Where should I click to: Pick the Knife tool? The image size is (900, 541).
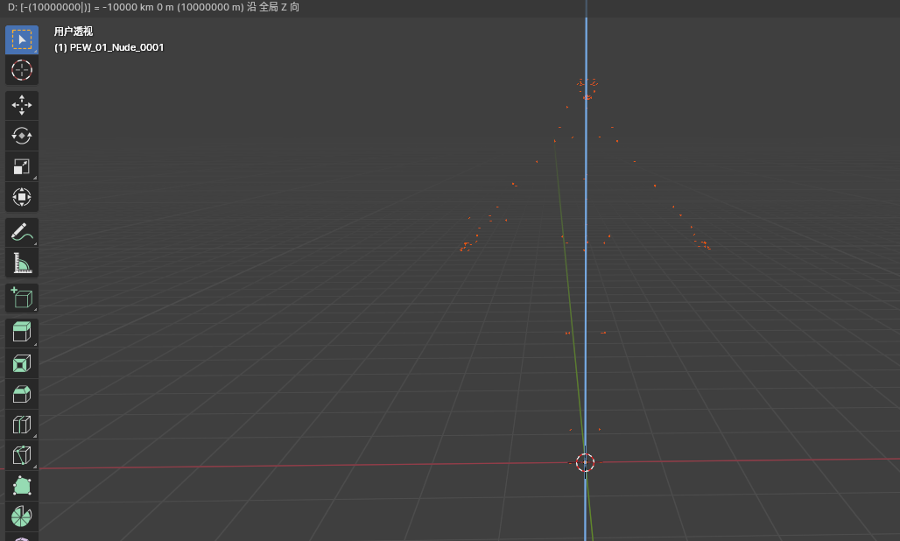22,455
